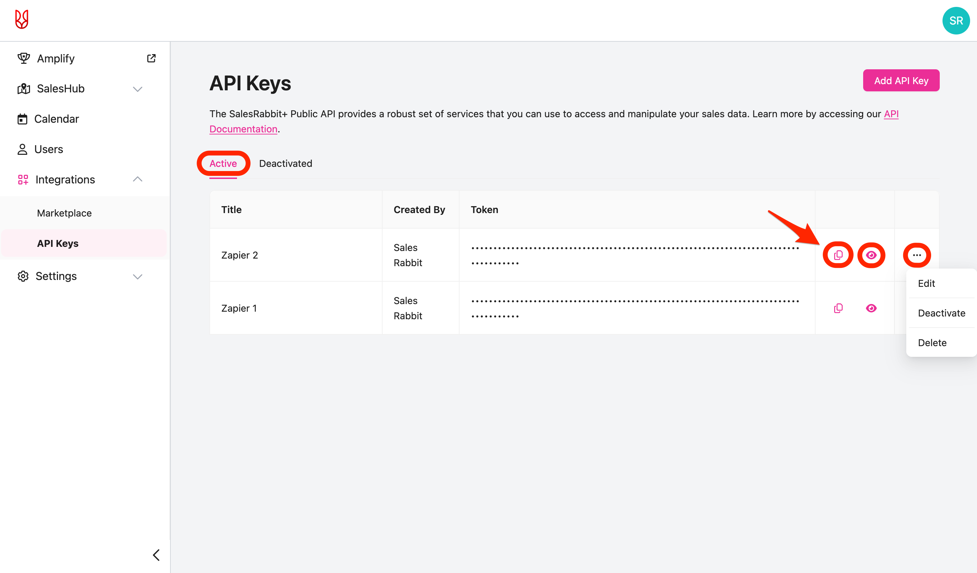Collapse the sidebar with the chevron
Image resolution: width=977 pixels, height=573 pixels.
[x=157, y=555]
